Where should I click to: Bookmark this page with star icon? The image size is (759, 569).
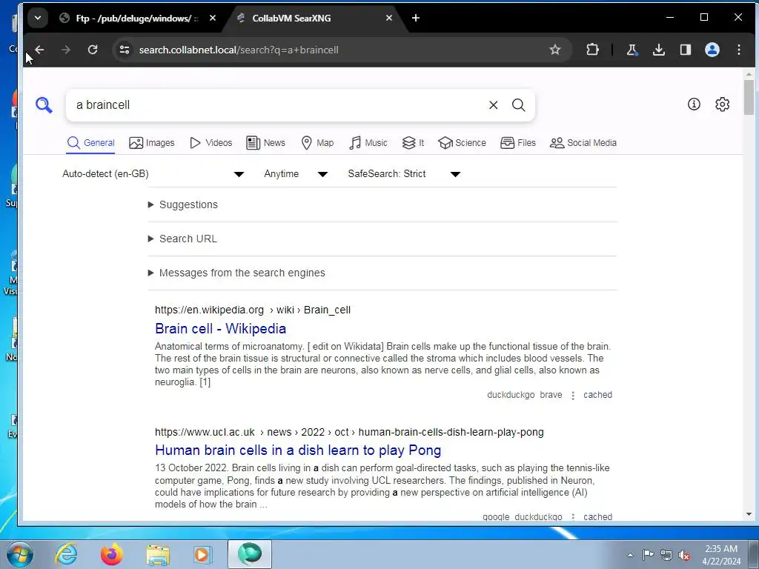point(554,50)
